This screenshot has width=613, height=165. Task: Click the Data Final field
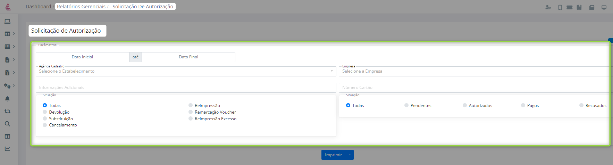click(x=188, y=57)
